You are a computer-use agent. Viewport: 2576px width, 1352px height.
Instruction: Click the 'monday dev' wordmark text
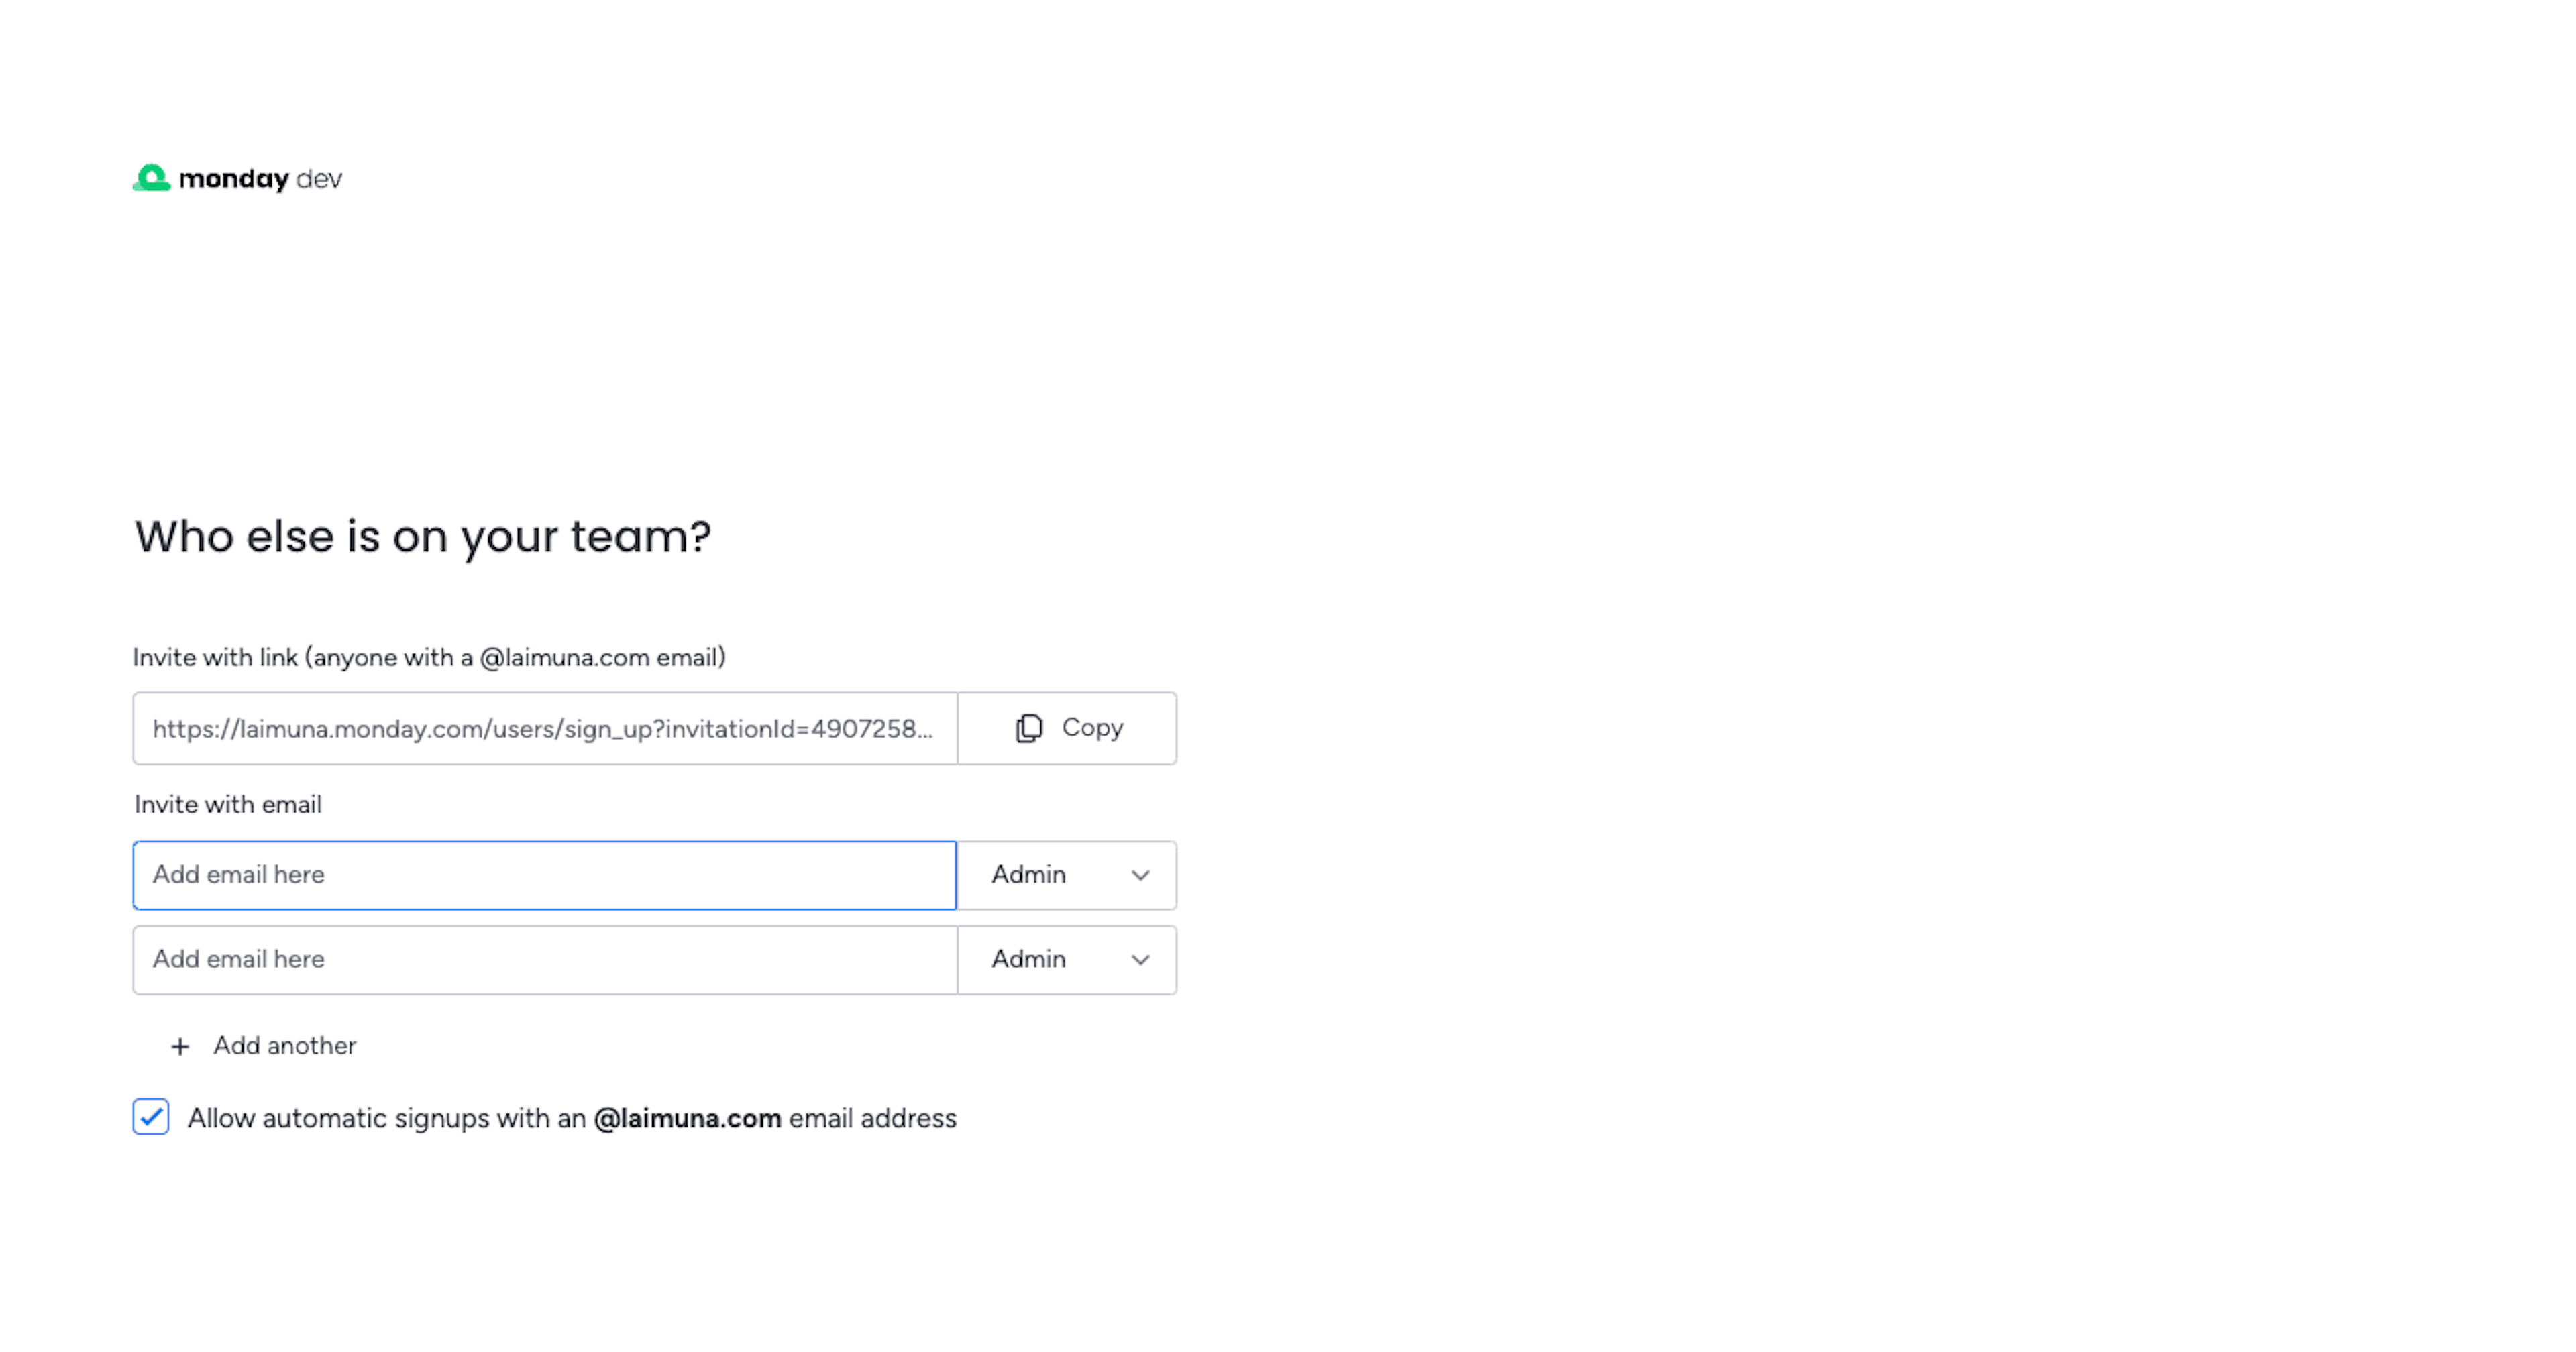260,179
